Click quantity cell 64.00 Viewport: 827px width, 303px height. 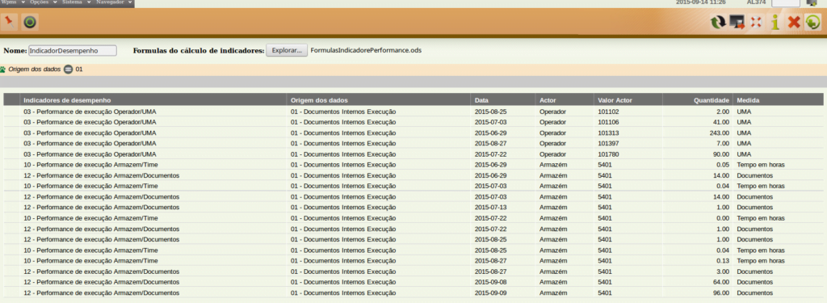[721, 282]
